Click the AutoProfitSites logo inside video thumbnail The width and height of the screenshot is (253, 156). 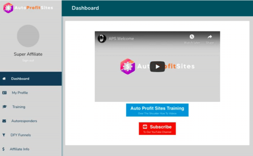tap(157, 66)
